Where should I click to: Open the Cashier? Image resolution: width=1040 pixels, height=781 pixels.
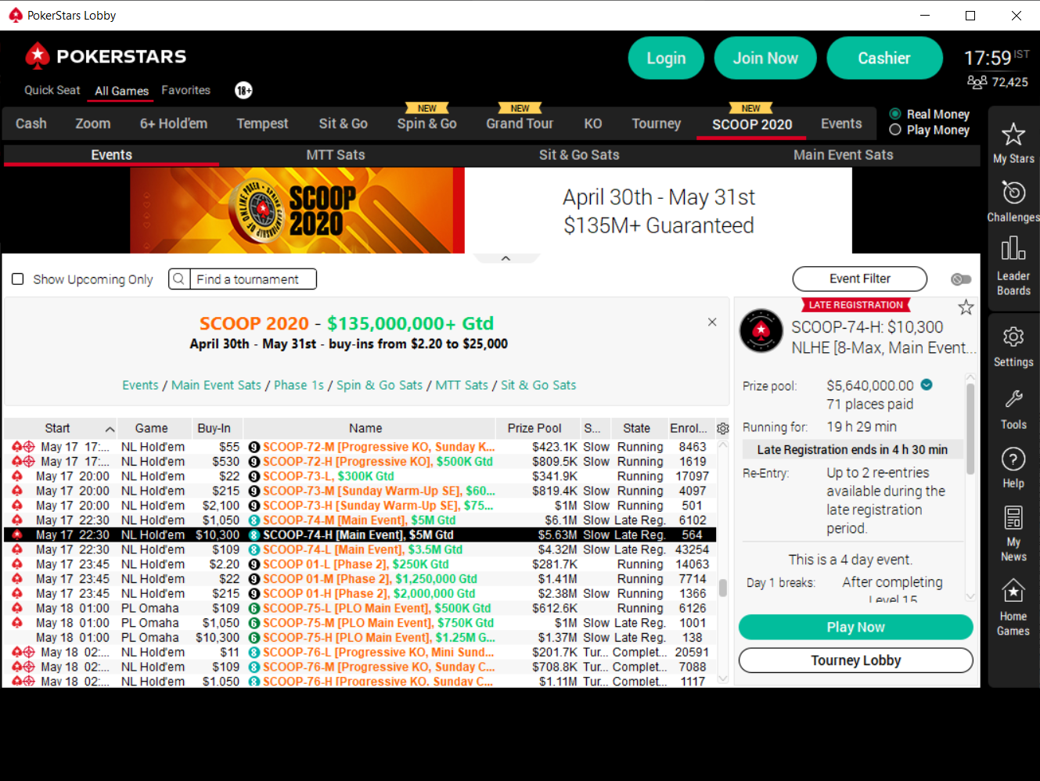(x=884, y=58)
